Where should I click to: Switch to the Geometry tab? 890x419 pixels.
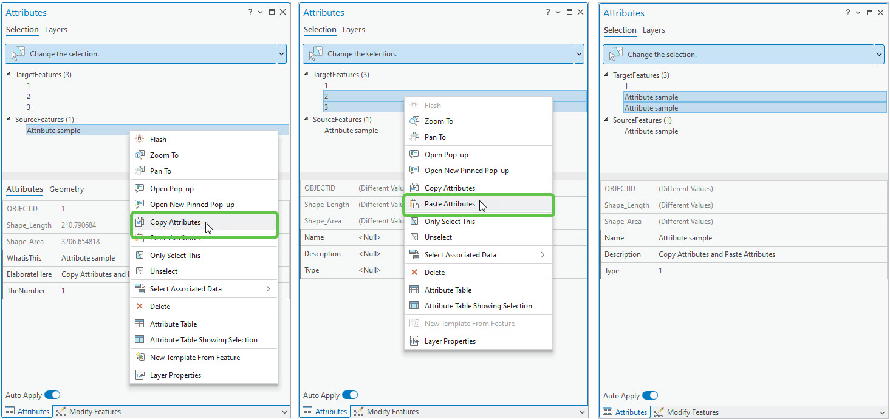pos(66,189)
